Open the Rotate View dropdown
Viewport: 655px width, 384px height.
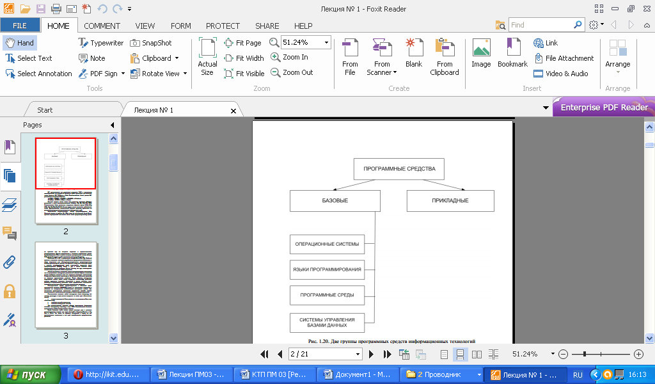click(185, 74)
